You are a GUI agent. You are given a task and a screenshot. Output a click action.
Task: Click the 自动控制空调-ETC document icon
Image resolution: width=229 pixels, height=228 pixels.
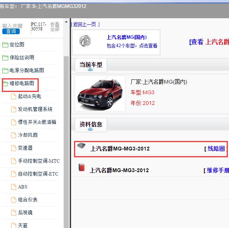pos(14,174)
